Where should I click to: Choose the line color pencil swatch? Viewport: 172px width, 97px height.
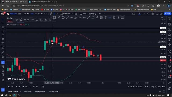pyautogui.click(x=21, y=20)
